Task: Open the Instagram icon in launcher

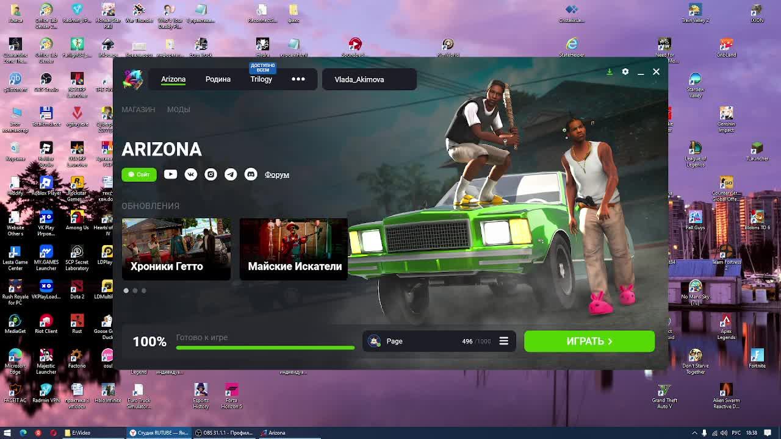Action: tap(211, 174)
